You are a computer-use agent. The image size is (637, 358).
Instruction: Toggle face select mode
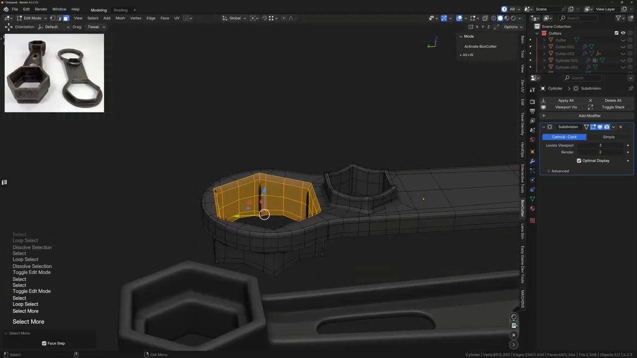pyautogui.click(x=65, y=18)
